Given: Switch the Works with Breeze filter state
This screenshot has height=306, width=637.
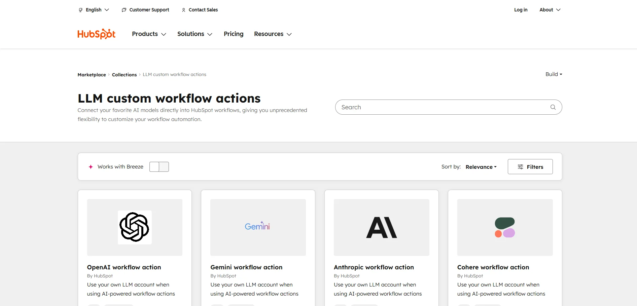Looking at the screenshot, I should tap(159, 166).
